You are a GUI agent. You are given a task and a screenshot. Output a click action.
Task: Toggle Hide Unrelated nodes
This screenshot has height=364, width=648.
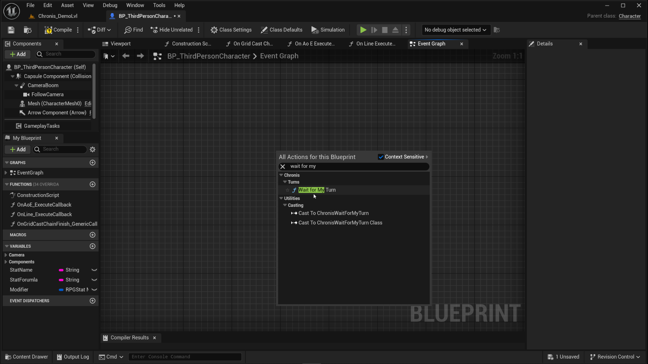click(x=171, y=30)
